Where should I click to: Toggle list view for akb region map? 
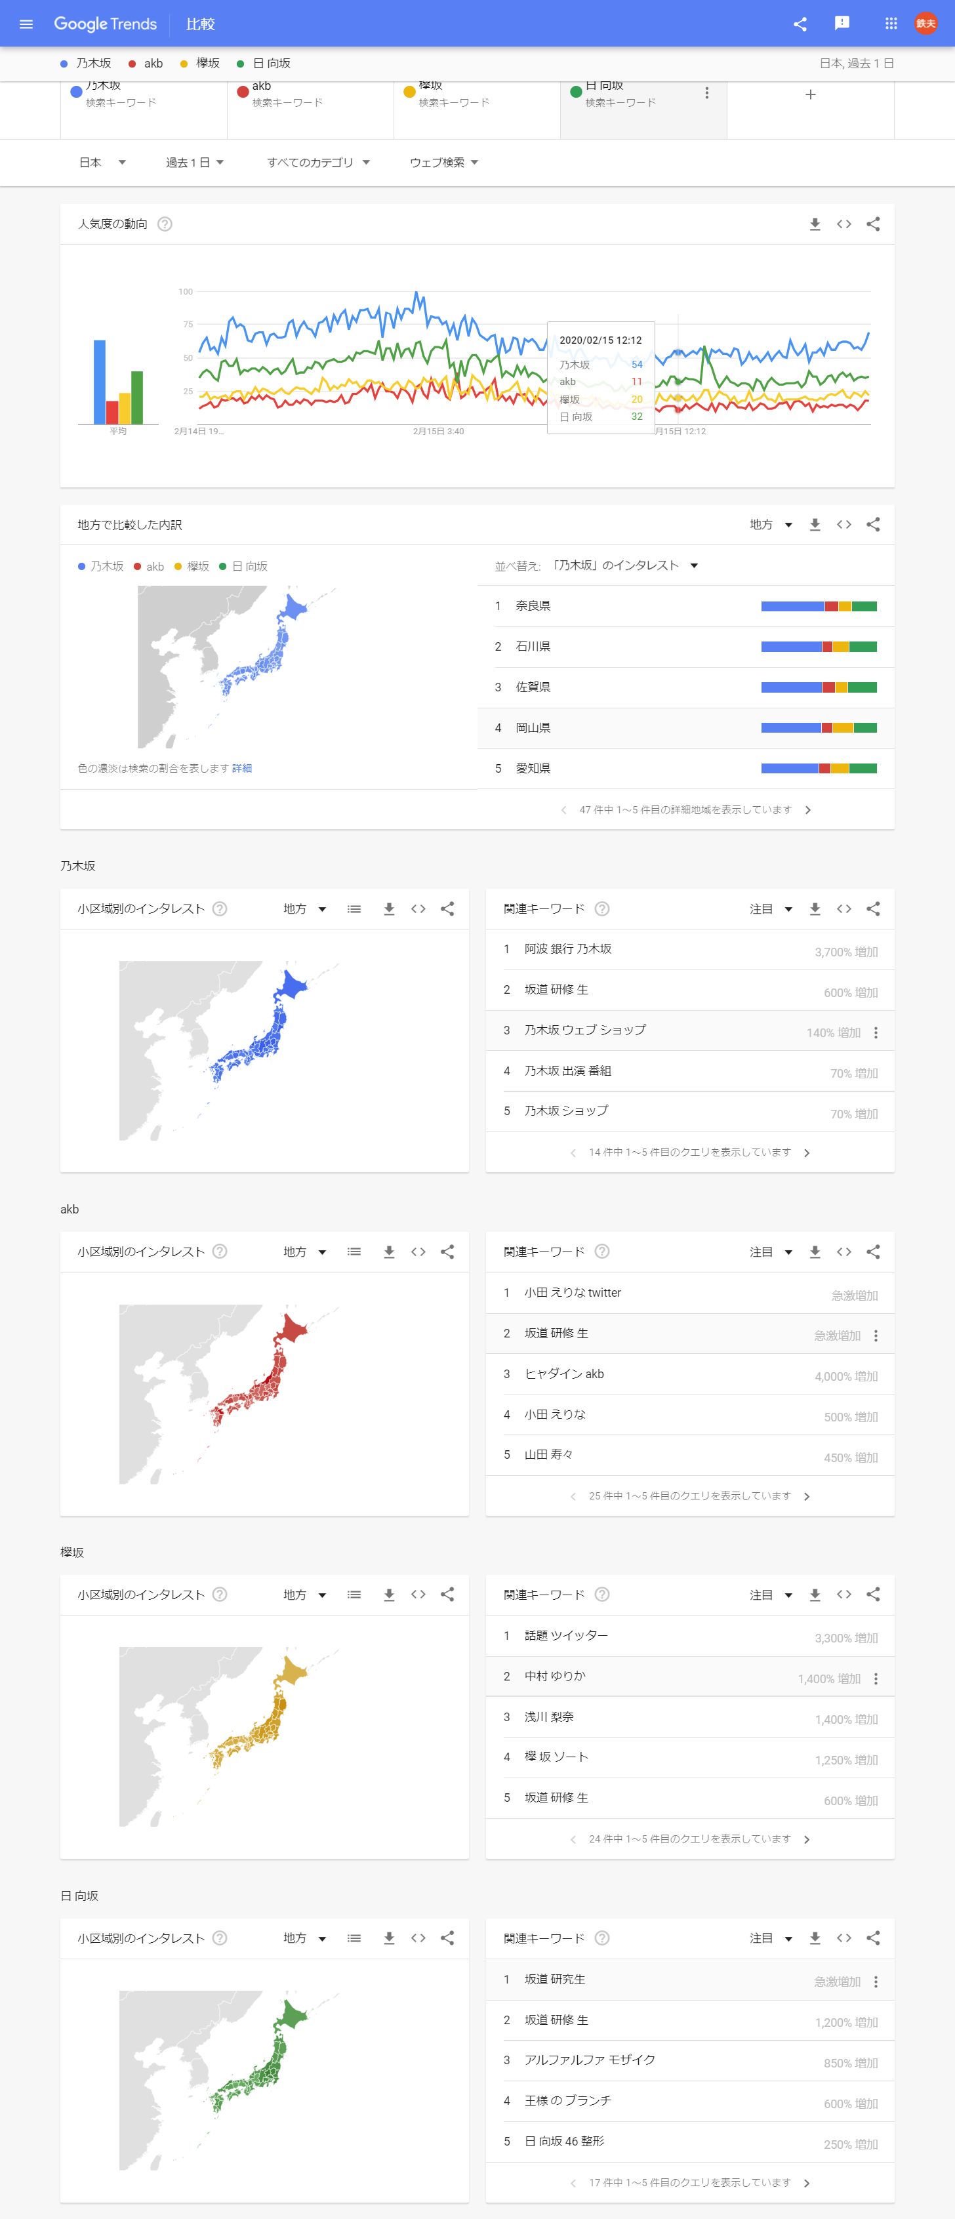pyautogui.click(x=354, y=1252)
